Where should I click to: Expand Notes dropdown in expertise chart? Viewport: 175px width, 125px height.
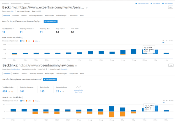pos(37,41)
